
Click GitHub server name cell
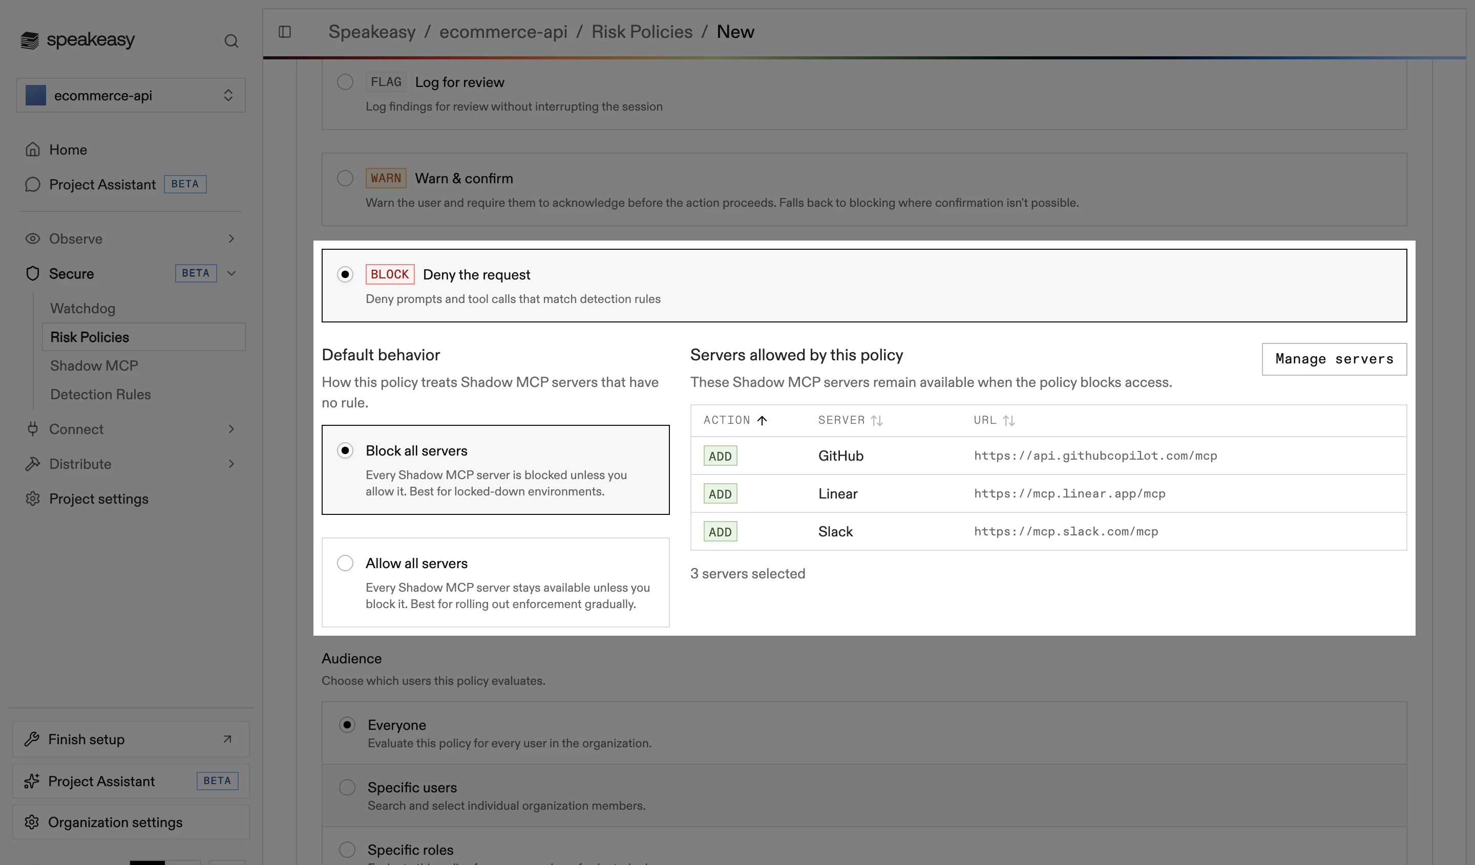[x=841, y=456]
